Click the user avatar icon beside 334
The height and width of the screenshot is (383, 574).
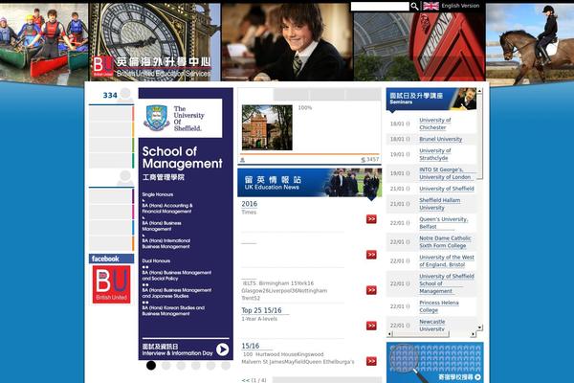point(125,94)
